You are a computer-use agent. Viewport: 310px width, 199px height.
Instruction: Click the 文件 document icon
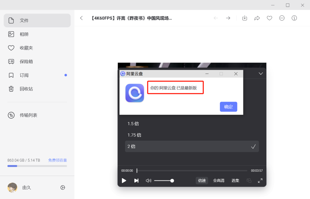[x=11, y=20]
